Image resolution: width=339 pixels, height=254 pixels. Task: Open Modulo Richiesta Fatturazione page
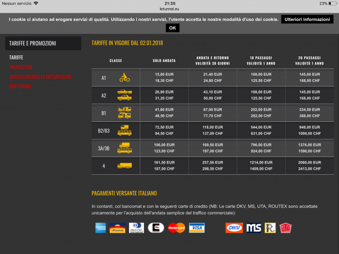coord(41,77)
